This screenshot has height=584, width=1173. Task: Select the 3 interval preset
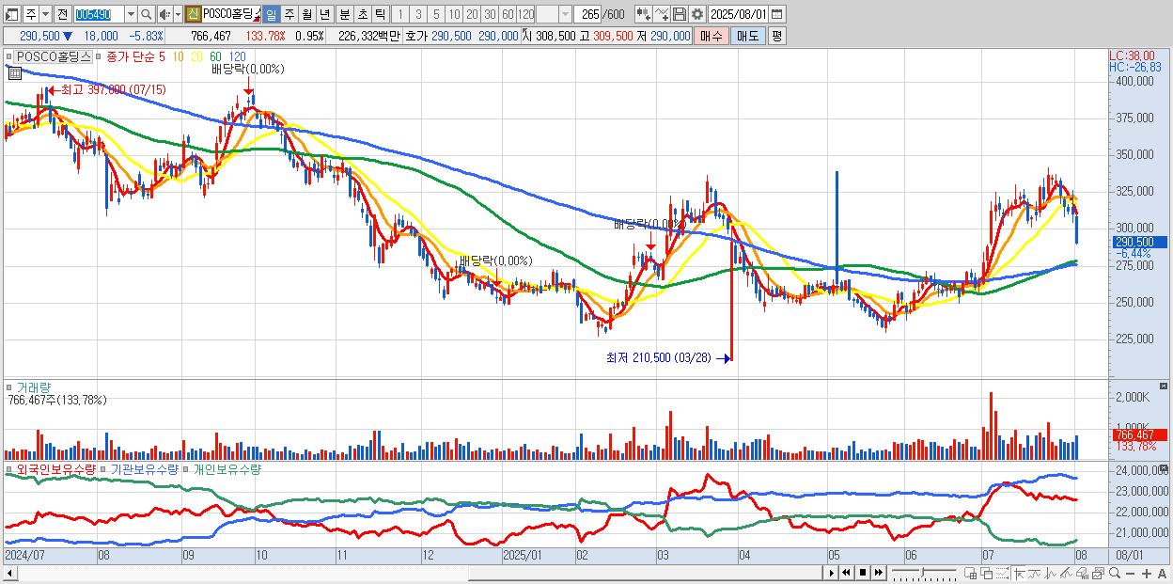(418, 14)
